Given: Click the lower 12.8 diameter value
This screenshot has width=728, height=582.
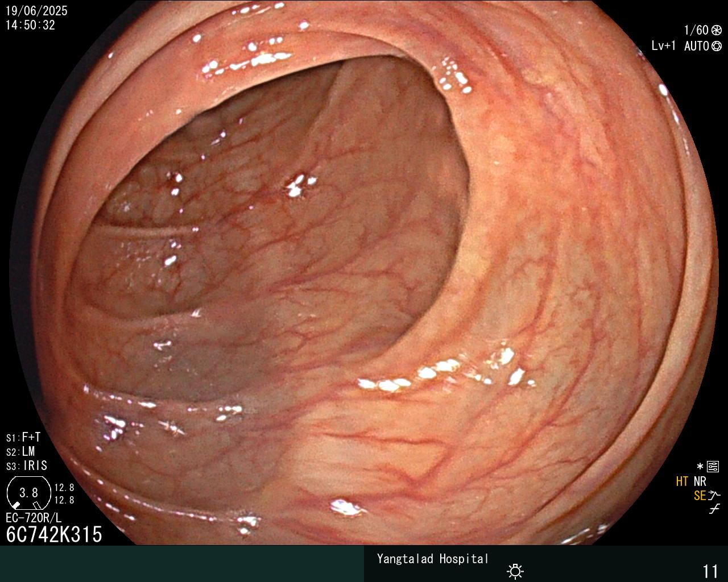Looking at the screenshot, I should [64, 500].
